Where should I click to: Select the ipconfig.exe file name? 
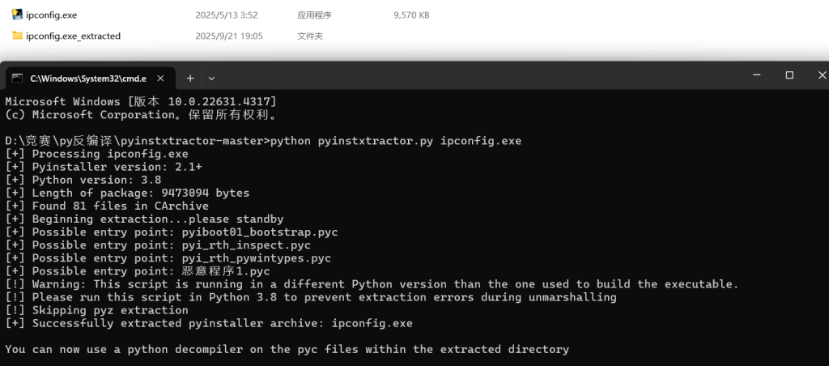click(52, 15)
